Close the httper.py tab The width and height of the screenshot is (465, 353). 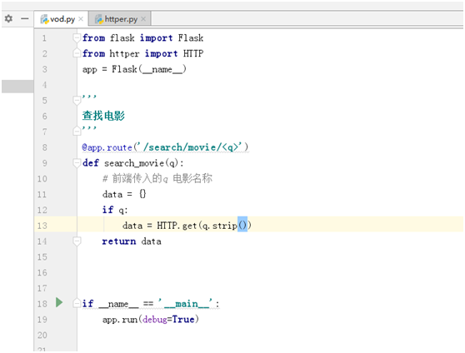(143, 19)
